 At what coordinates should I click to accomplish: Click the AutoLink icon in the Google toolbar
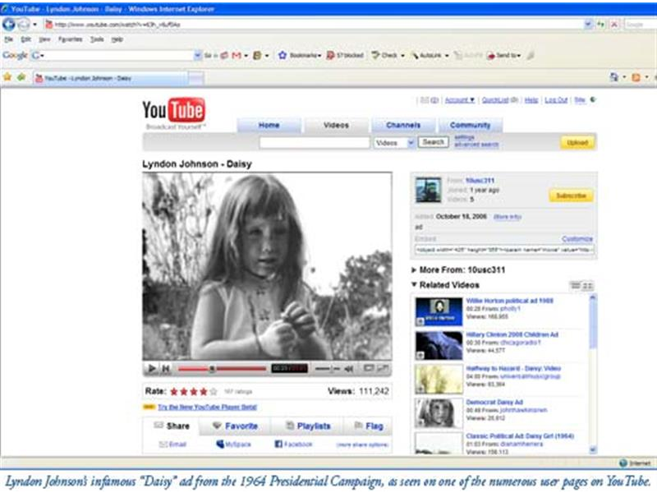click(415, 55)
